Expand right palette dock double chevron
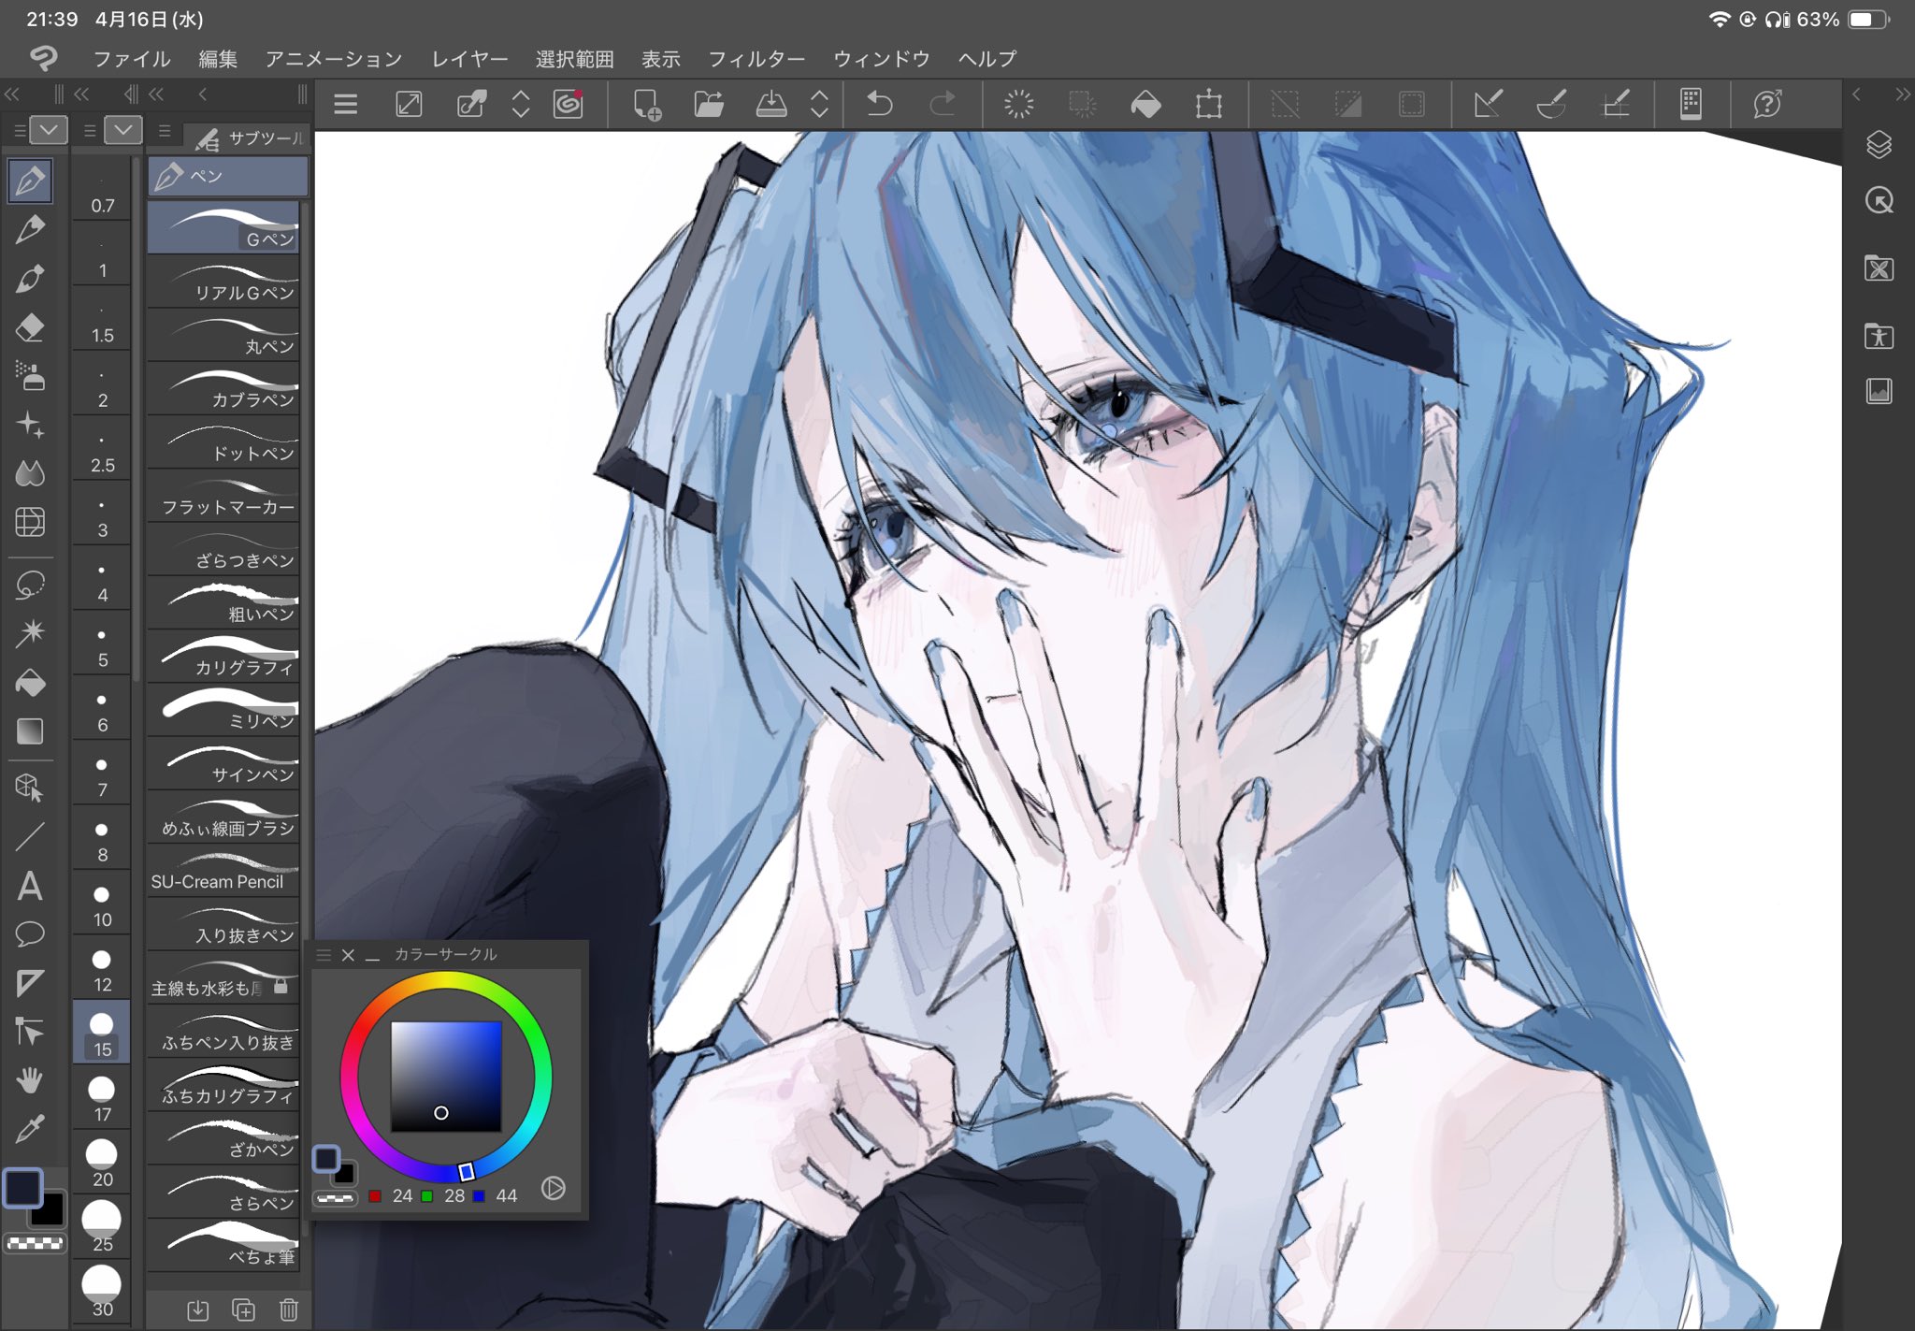Screen dimensions: 1915x1331 [1903, 94]
